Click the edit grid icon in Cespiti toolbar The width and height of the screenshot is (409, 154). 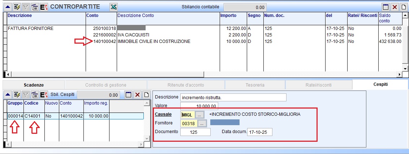[x=16, y=95]
